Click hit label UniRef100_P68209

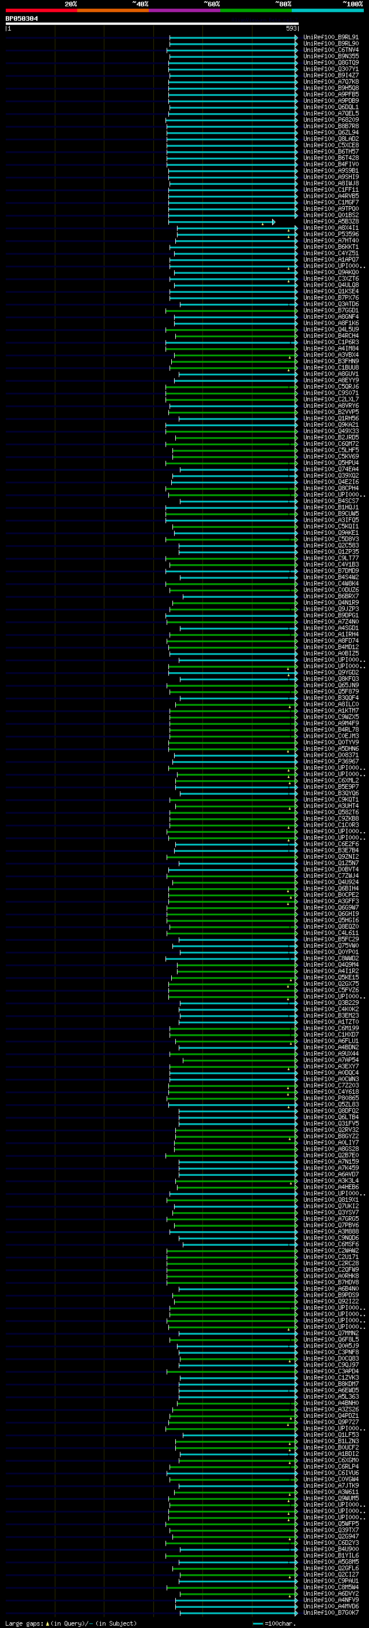click(x=330, y=120)
